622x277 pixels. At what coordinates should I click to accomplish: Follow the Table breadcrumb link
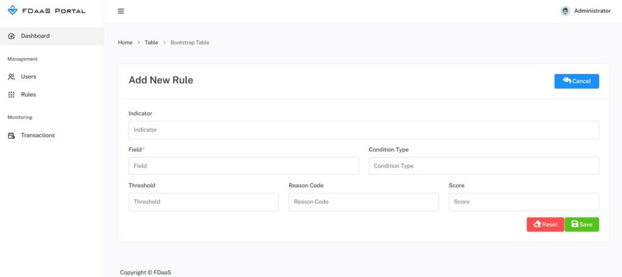point(151,43)
